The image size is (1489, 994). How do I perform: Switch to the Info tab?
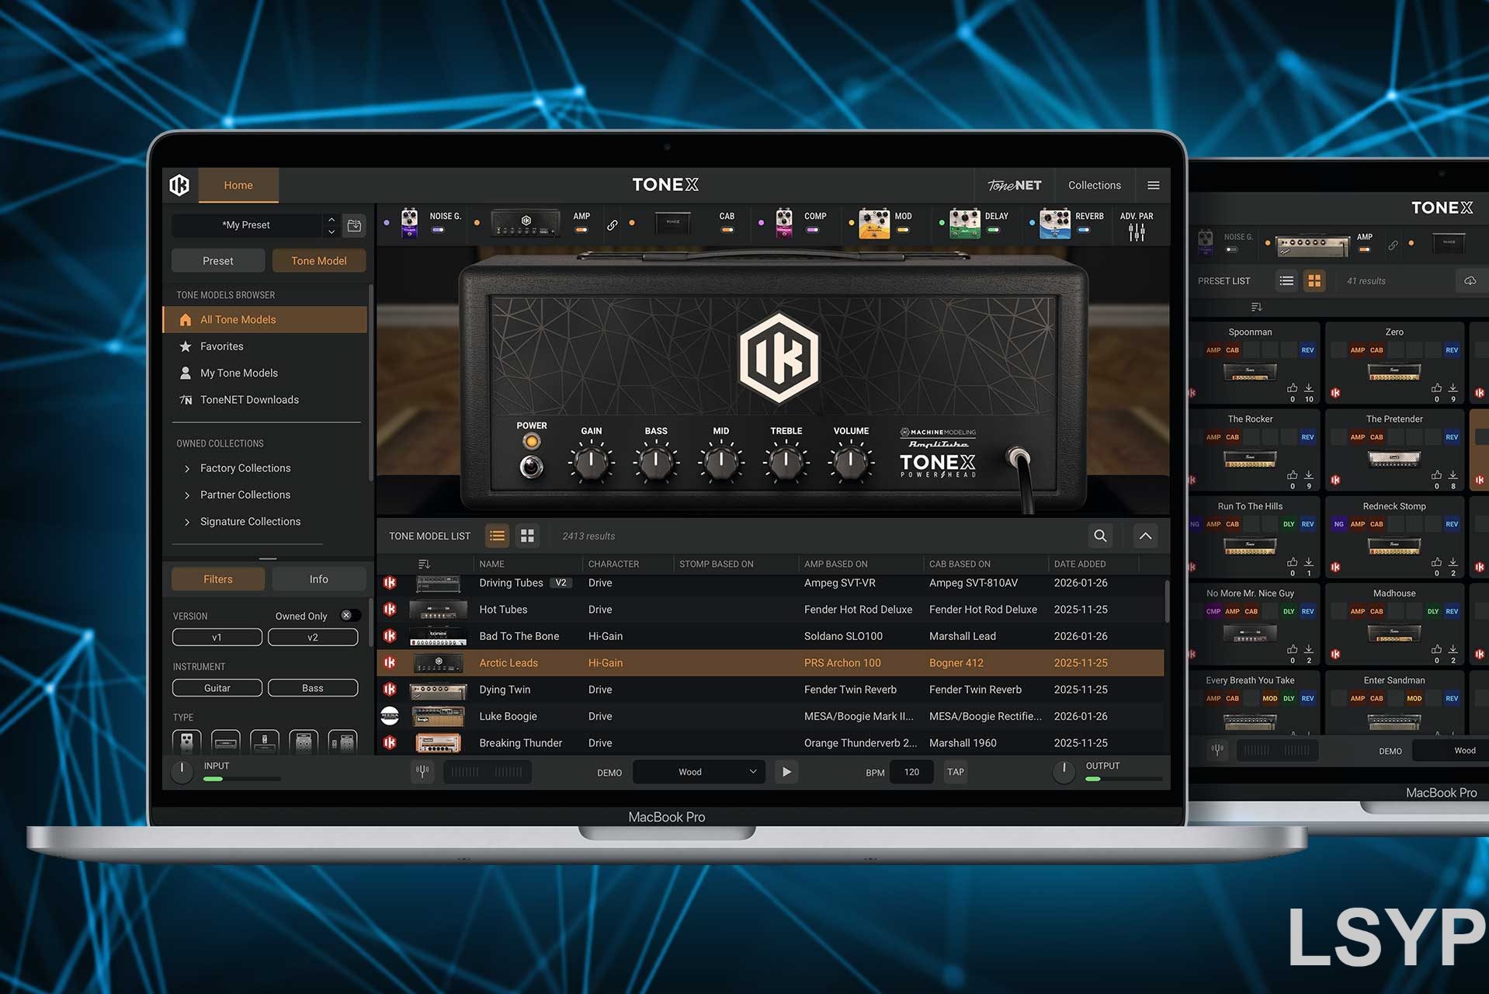(318, 579)
